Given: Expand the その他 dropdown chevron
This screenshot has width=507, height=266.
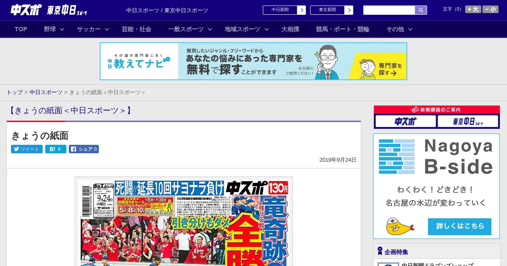Looking at the screenshot, I should (x=410, y=29).
